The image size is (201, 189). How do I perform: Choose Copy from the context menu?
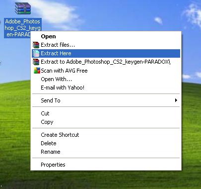point(106,122)
